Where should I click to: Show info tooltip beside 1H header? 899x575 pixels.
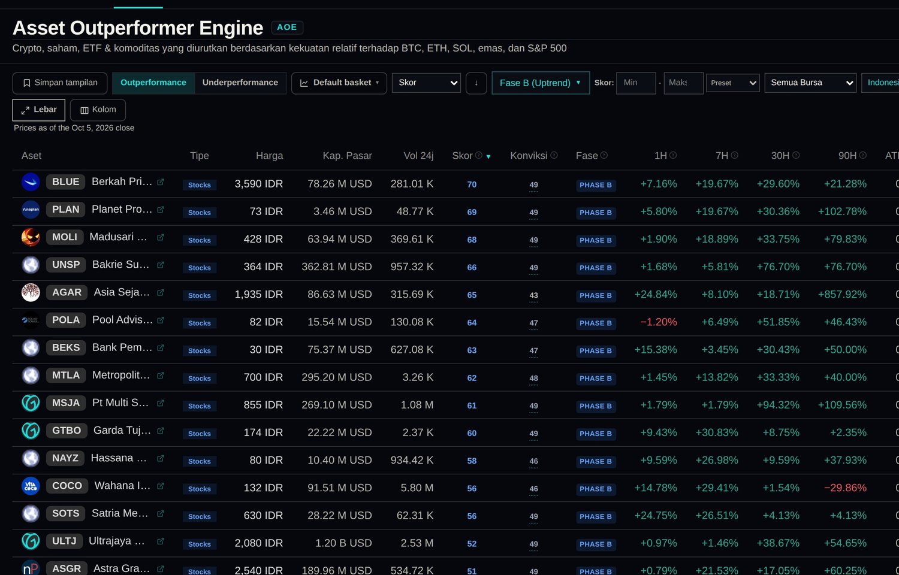(x=673, y=155)
